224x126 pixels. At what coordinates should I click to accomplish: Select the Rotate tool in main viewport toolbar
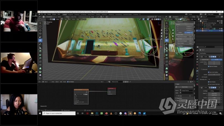coord(40,34)
